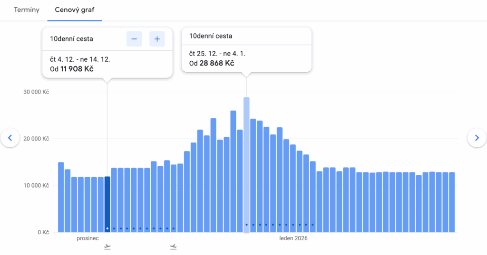Show earlier dates with the left arrow

coord(10,138)
